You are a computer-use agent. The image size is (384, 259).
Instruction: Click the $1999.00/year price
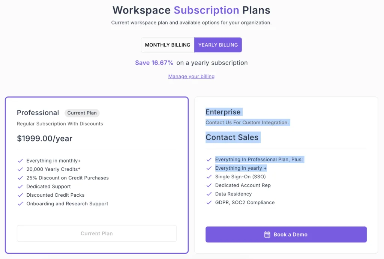pyautogui.click(x=45, y=139)
